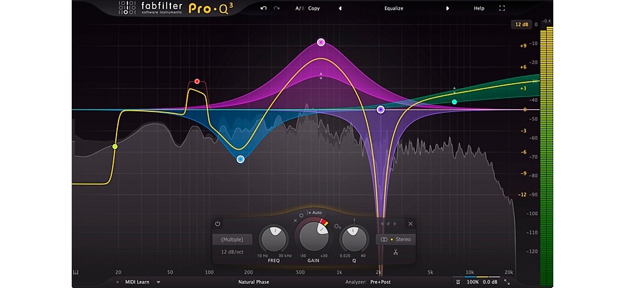Click the split band scissors icon
The image size is (625, 288).
[395, 252]
